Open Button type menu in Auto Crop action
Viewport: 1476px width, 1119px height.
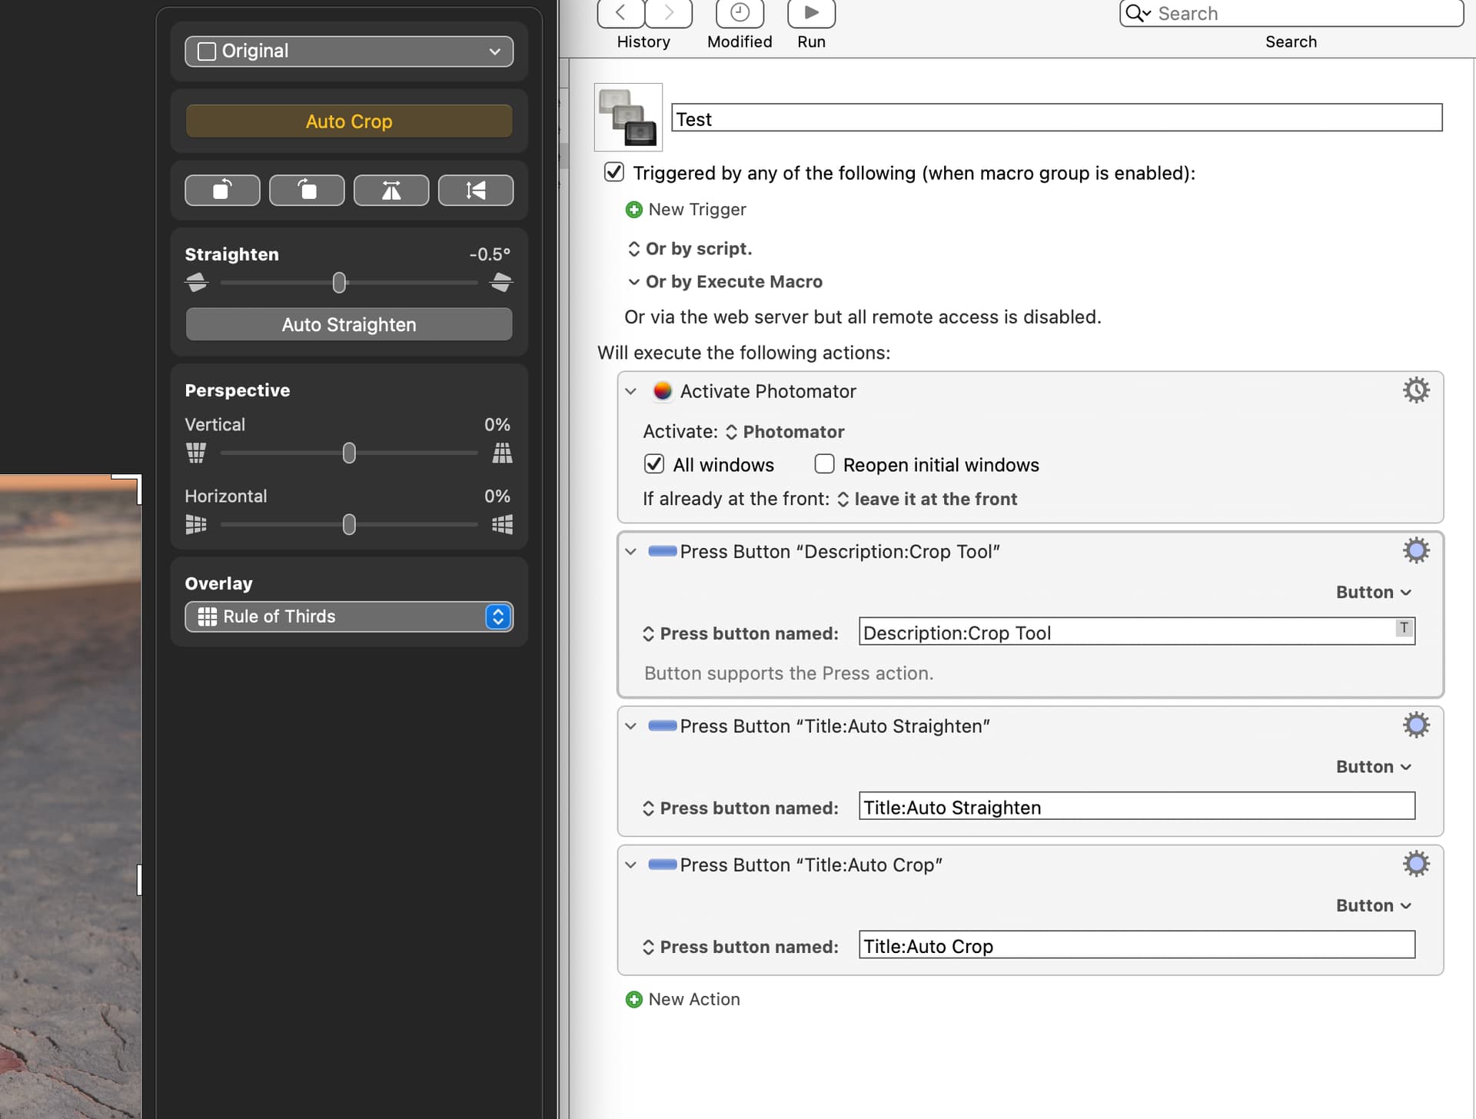1374,905
